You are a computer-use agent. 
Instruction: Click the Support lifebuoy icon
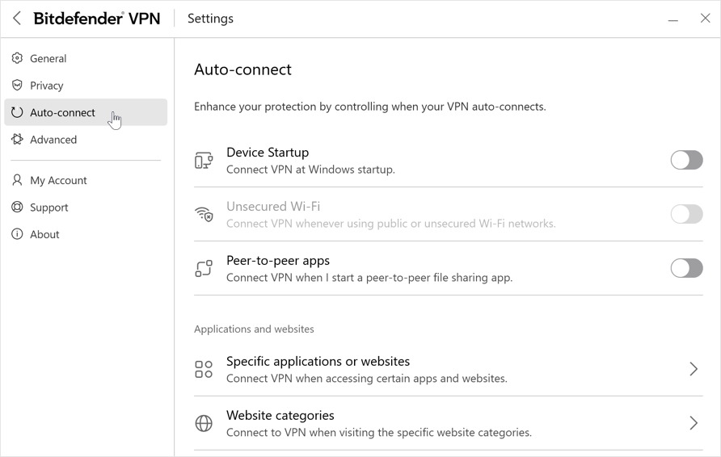click(17, 207)
